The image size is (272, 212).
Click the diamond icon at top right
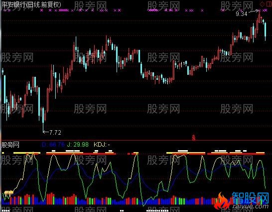click(262, 4)
